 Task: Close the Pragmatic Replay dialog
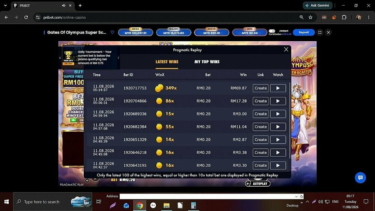pyautogui.click(x=286, y=50)
